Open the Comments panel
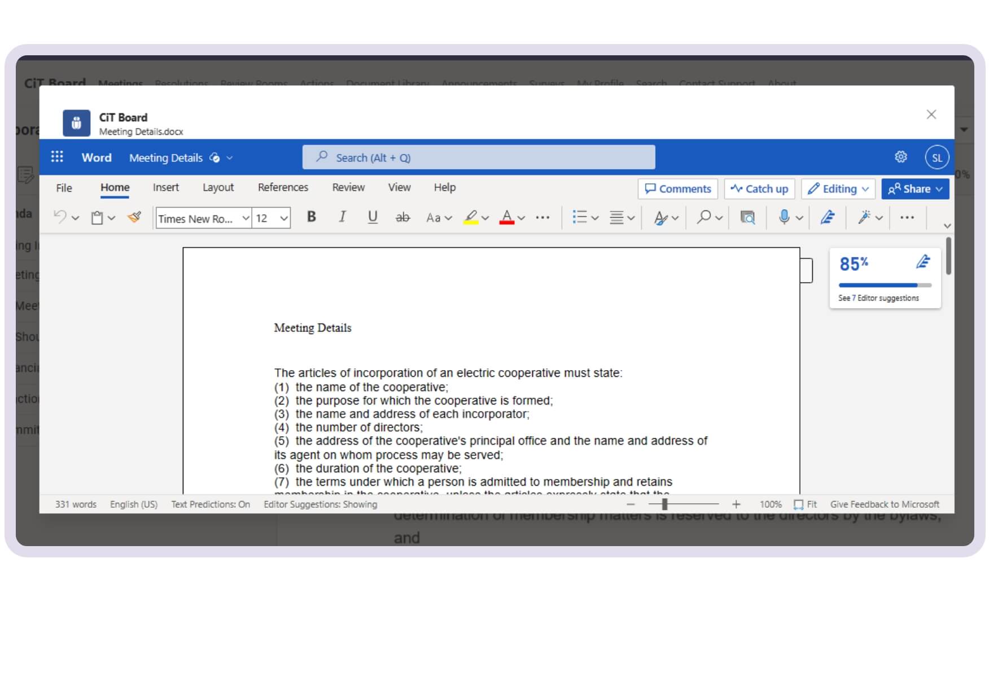The image size is (989, 677). [677, 189]
